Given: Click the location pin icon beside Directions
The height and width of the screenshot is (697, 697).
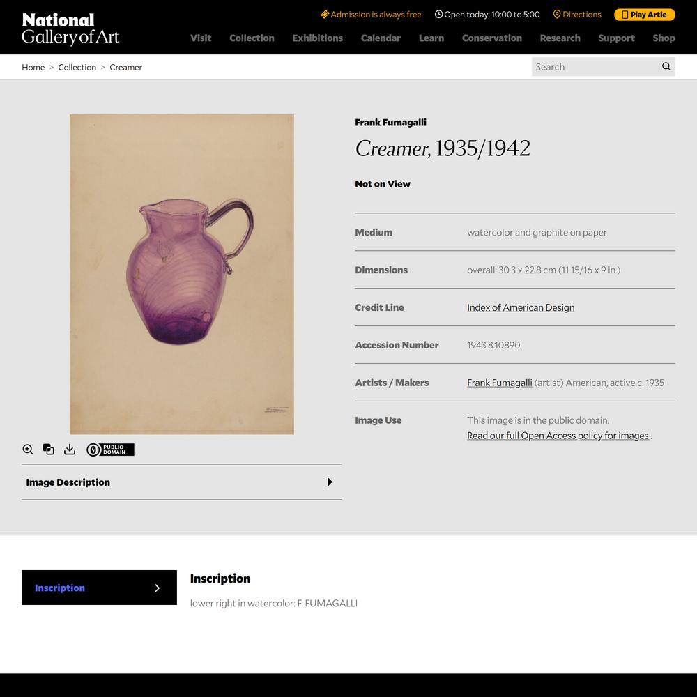Looking at the screenshot, I should click(556, 14).
